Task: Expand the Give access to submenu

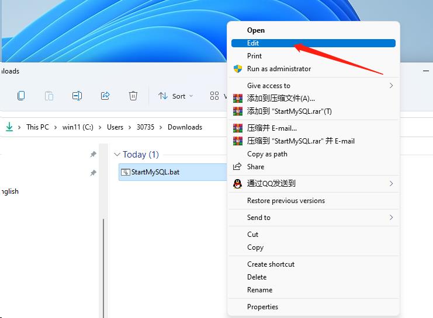Action: pos(391,86)
